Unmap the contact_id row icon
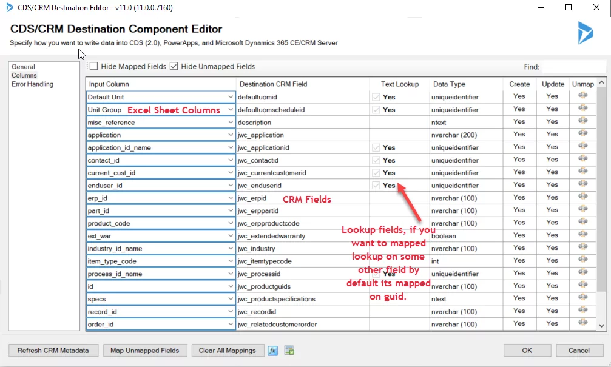 [x=583, y=158]
